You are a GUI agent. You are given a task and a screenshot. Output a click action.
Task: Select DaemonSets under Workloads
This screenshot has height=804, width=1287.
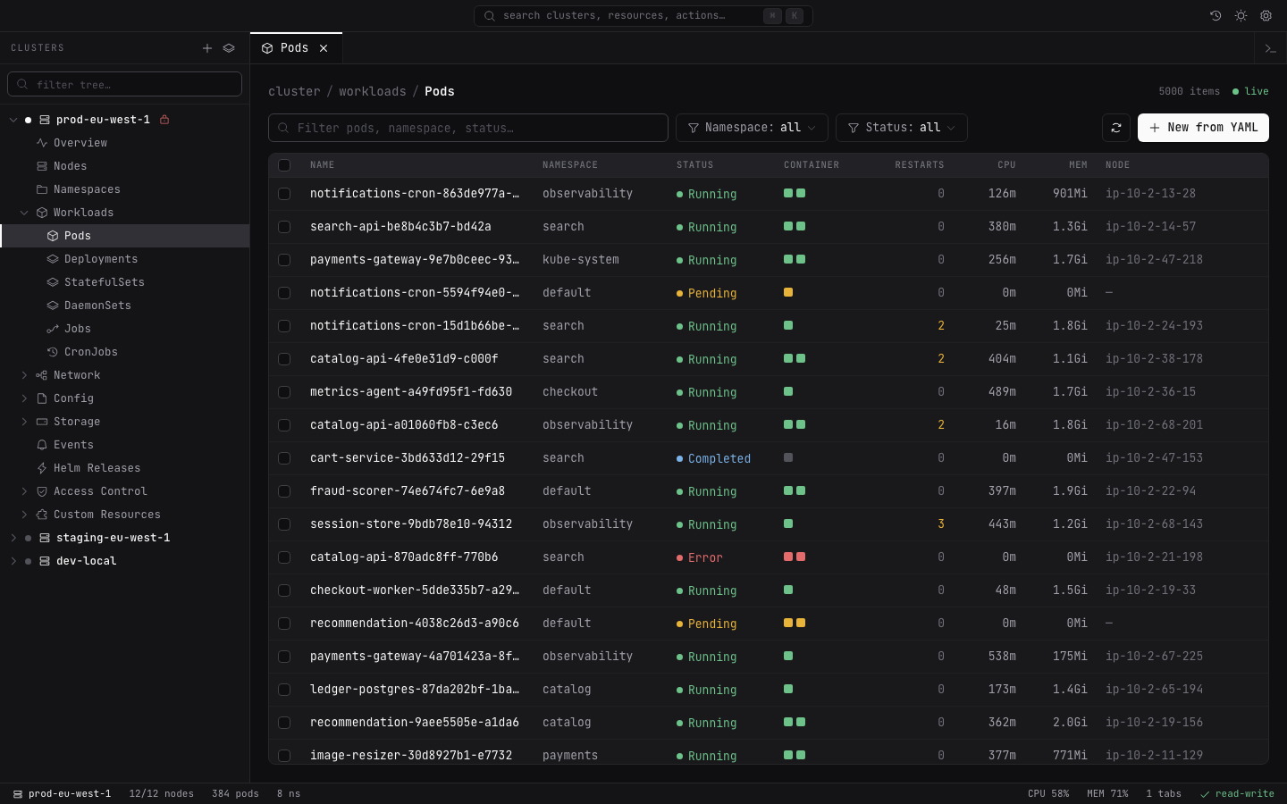(x=125, y=306)
